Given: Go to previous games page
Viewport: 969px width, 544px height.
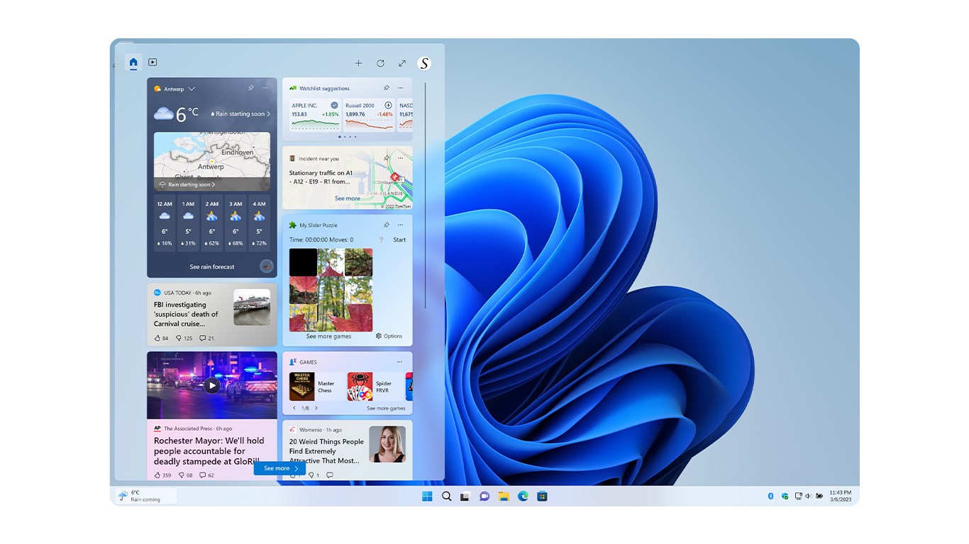Looking at the screenshot, I should [x=294, y=409].
